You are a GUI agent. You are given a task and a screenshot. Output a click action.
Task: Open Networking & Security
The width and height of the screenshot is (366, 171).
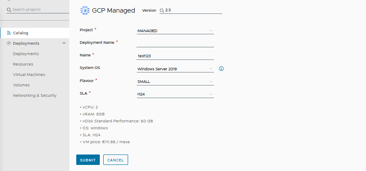[x=34, y=95]
